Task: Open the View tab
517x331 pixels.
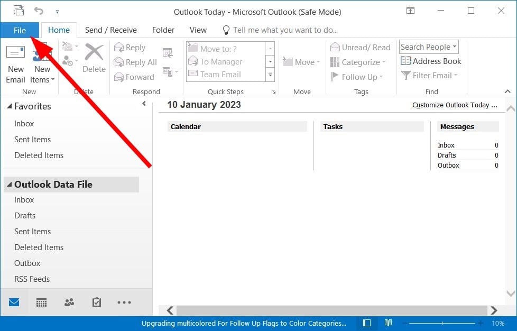Action: [198, 30]
